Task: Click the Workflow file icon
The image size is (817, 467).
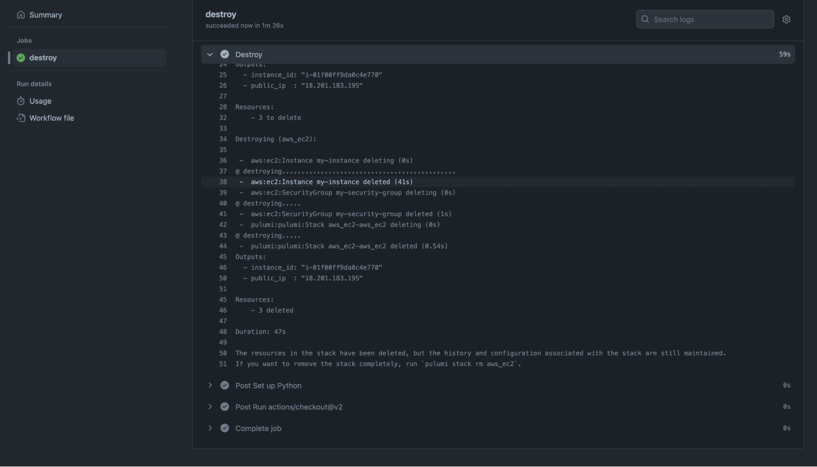Action: (x=21, y=118)
